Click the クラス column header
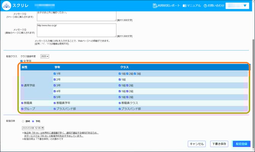The width and height of the screenshot is (255, 152). pyautogui.click(x=124, y=67)
